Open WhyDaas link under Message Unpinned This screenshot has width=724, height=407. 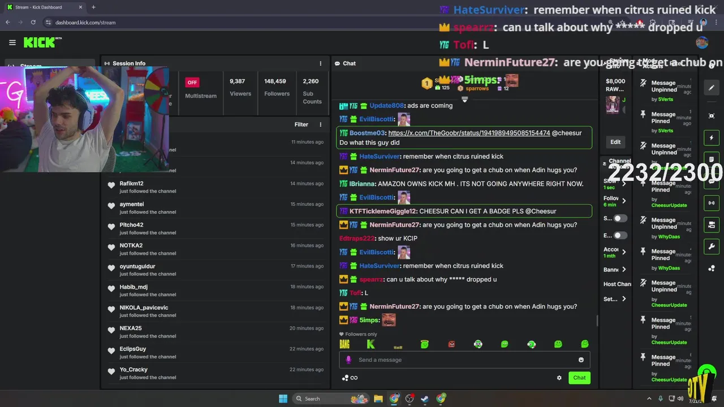point(669,237)
